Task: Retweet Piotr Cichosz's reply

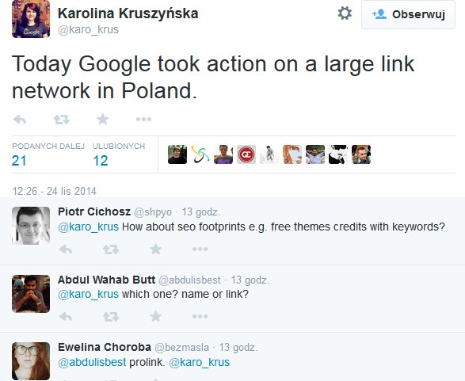Action: (111, 250)
